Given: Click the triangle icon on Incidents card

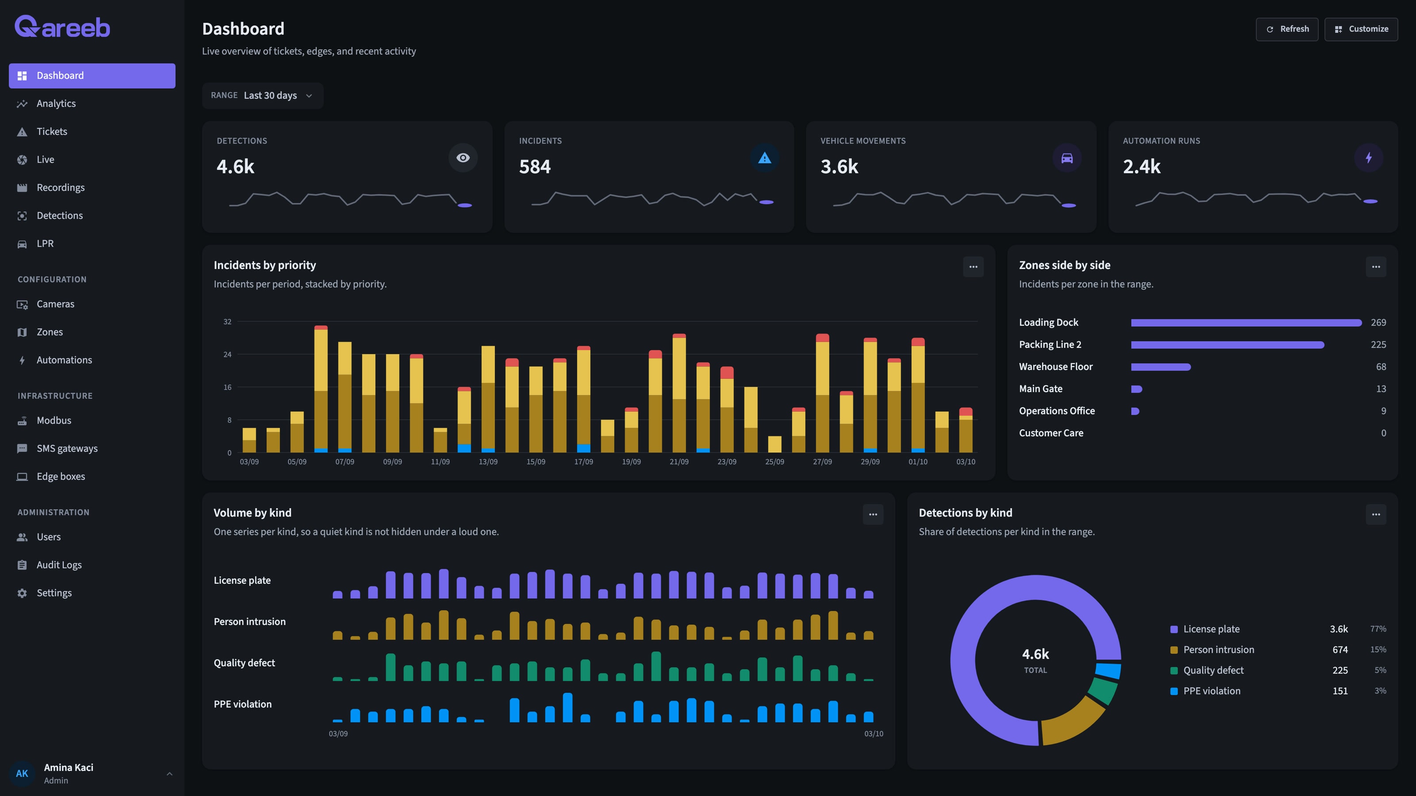Looking at the screenshot, I should point(765,158).
